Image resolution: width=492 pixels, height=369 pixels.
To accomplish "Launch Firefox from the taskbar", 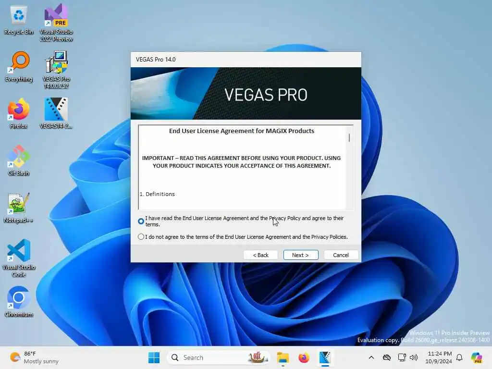I will point(304,357).
